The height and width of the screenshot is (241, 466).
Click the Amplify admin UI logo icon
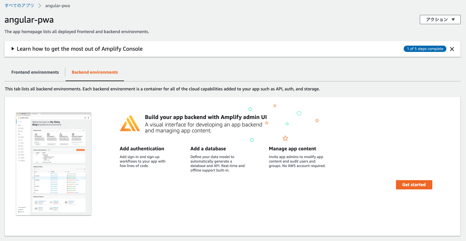130,123
